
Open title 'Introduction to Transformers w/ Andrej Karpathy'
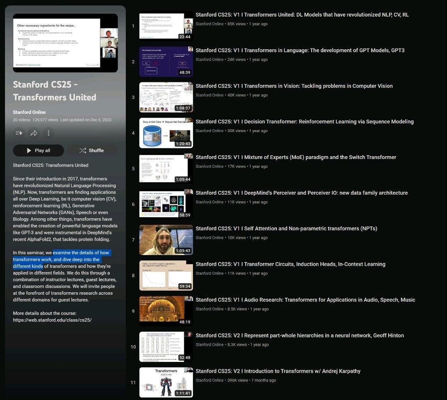[x=278, y=371]
